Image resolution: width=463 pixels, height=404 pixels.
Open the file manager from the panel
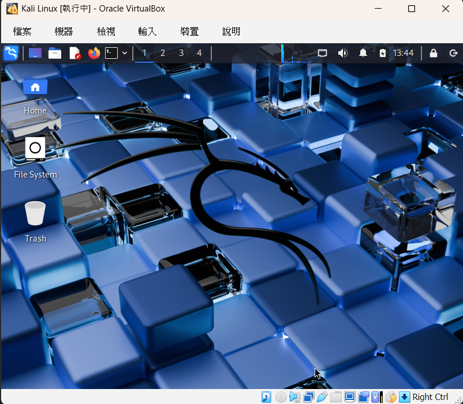tap(55, 53)
